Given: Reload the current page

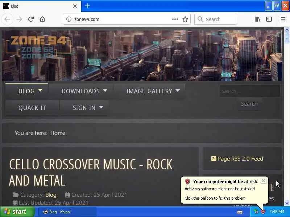Looking at the screenshot, I should (x=31, y=19).
